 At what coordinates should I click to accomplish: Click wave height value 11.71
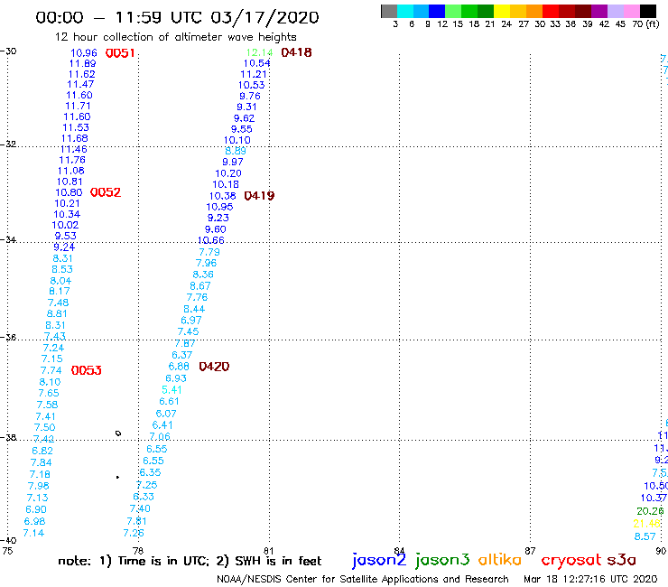click(78, 106)
